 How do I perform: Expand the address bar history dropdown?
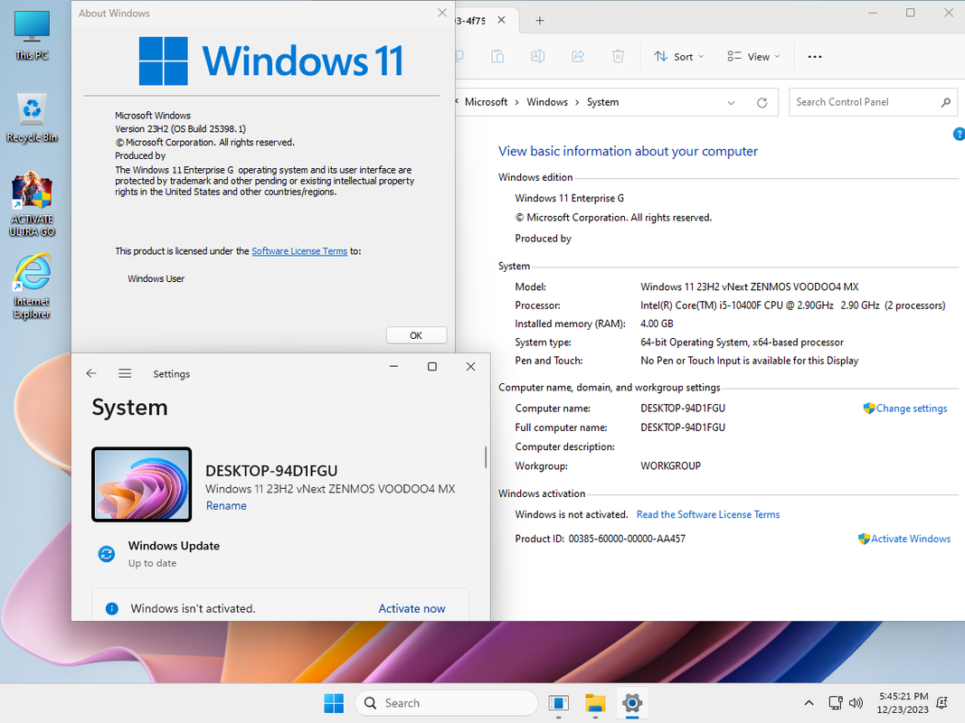(x=731, y=103)
